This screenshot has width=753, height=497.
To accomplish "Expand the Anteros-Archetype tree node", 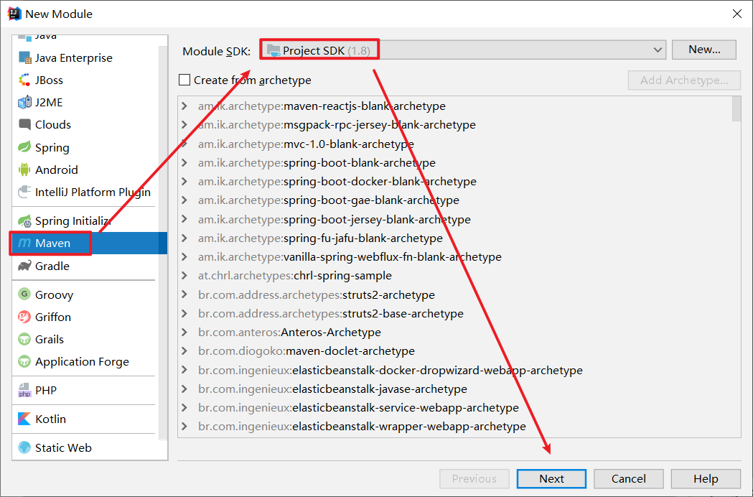I will (184, 333).
